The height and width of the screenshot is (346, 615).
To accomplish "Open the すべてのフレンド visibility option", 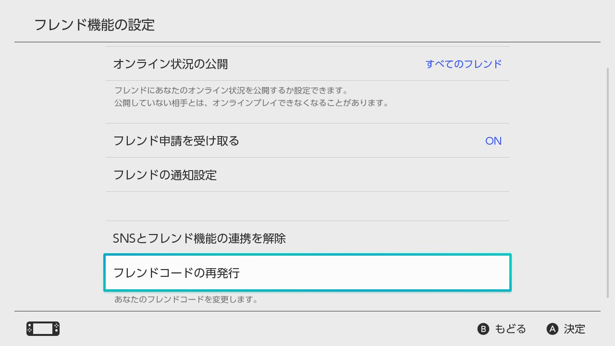I will [463, 64].
